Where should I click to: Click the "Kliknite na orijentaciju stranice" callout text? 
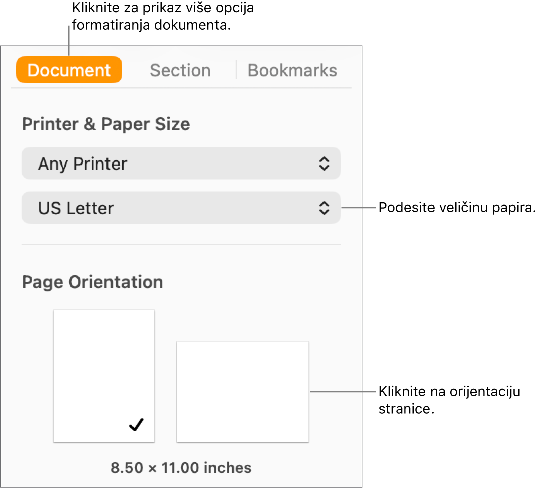449,400
